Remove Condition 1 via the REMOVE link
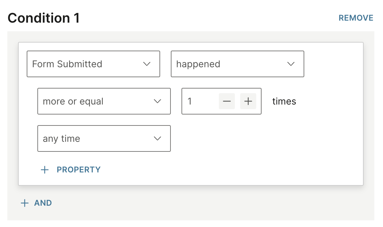383x227 pixels. pos(356,18)
